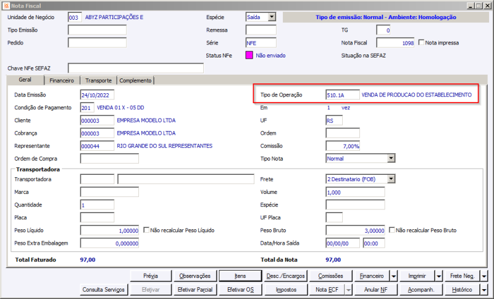Expand the arrow next to Histórico button
Image resolution: width=494 pixels, height=299 pixels.
pos(484,290)
